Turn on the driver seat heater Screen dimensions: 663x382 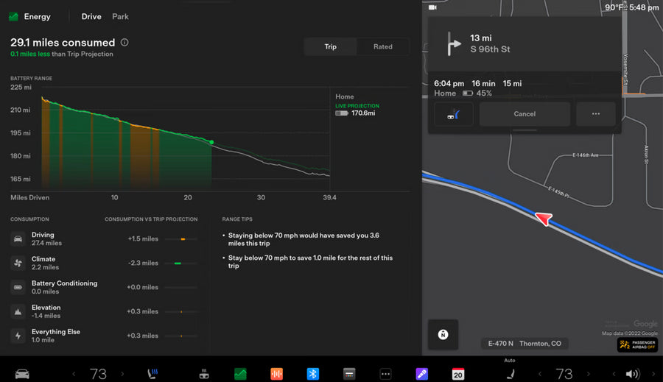tap(153, 374)
